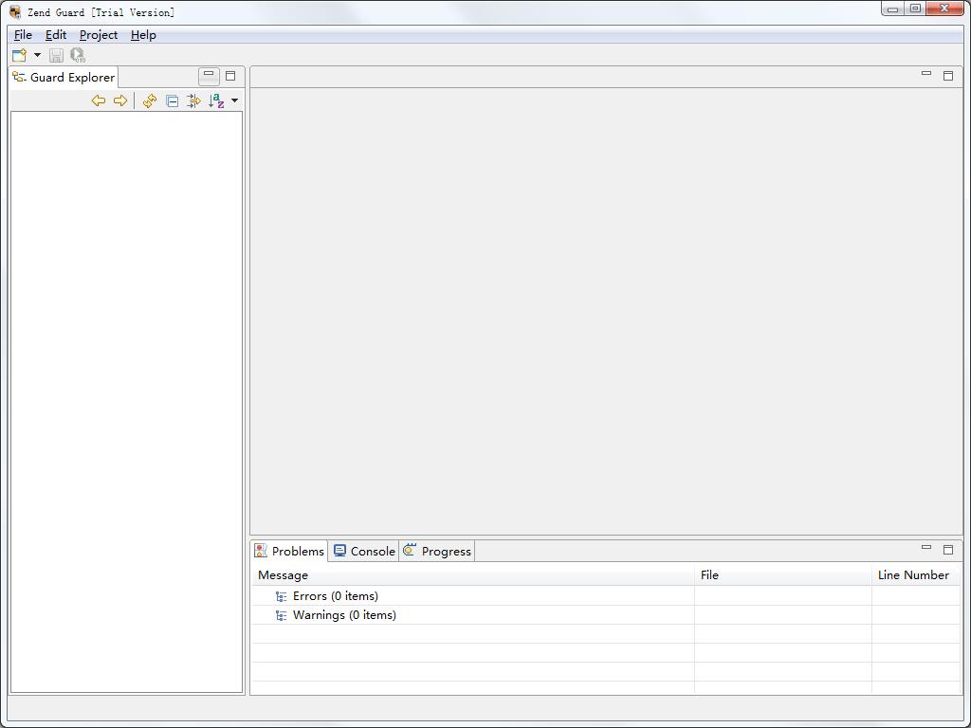Select the Guard Explorer tab
Viewport: 971px width, 728px height.
click(x=64, y=78)
